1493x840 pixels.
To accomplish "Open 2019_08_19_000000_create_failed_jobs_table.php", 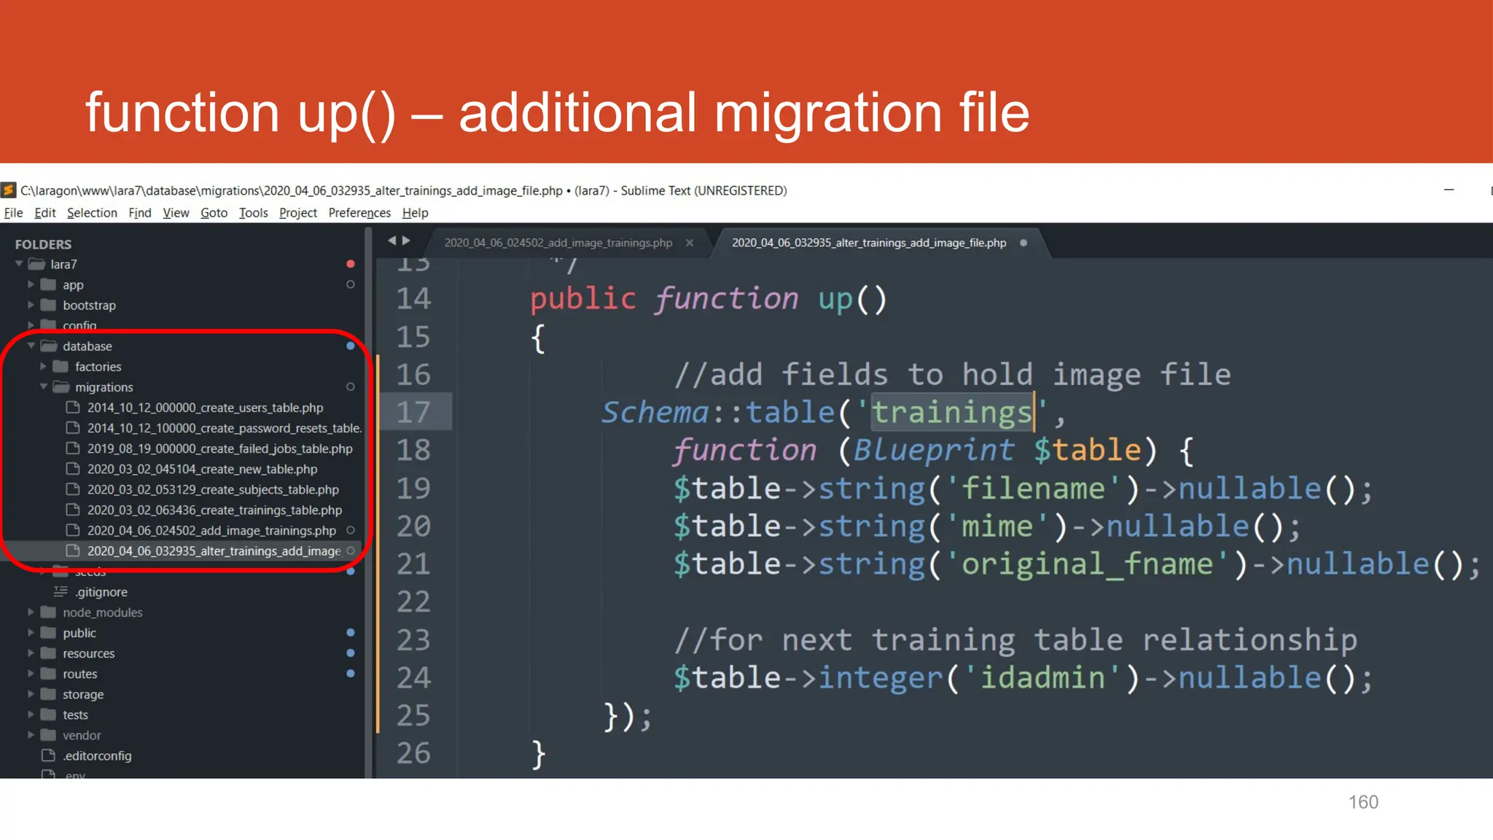I will click(219, 448).
